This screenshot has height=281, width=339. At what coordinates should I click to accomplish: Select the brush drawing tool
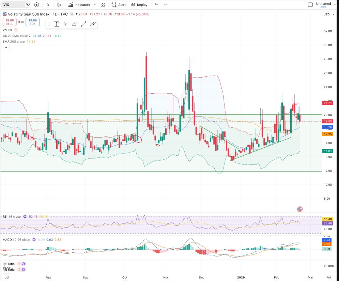[93, 24]
